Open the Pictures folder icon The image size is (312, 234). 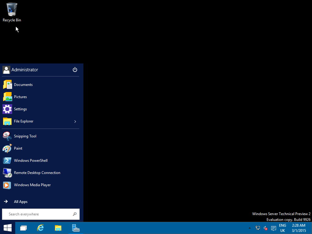[7, 97]
